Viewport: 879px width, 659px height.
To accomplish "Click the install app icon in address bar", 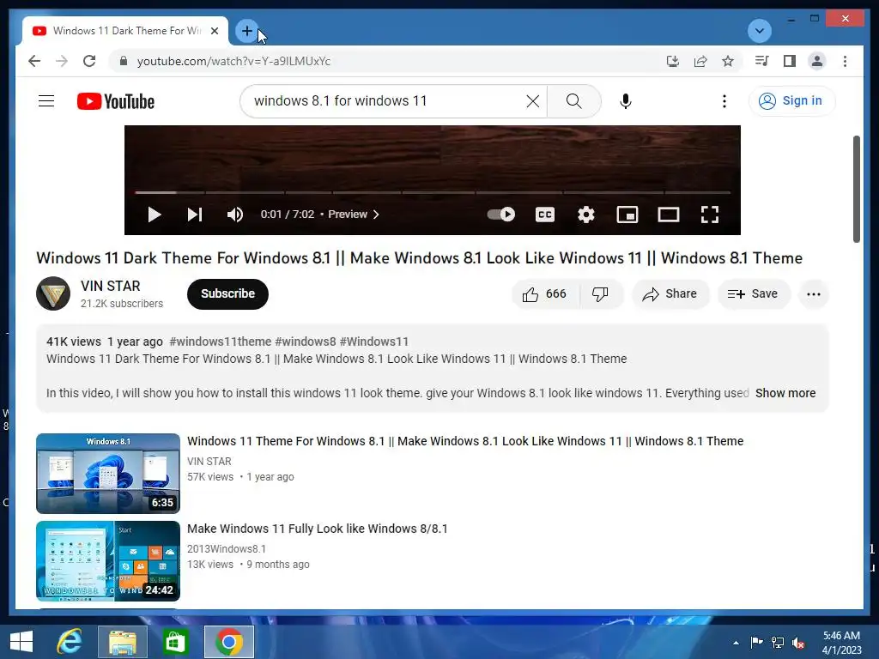I will click(x=673, y=61).
